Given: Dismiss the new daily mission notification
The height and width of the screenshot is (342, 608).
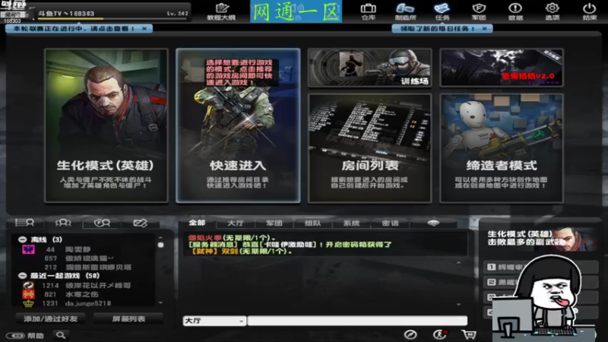Looking at the screenshot, I should pos(484,29).
